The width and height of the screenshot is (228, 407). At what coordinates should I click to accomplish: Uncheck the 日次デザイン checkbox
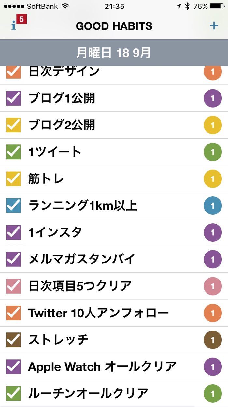(x=13, y=72)
